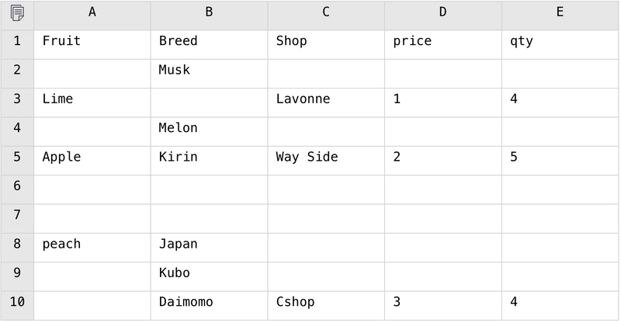Image resolution: width=621 pixels, height=323 pixels.
Task: Select the Cshop cell
Action: pos(326,306)
